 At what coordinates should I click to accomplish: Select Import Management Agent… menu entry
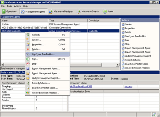tap(47, 73)
